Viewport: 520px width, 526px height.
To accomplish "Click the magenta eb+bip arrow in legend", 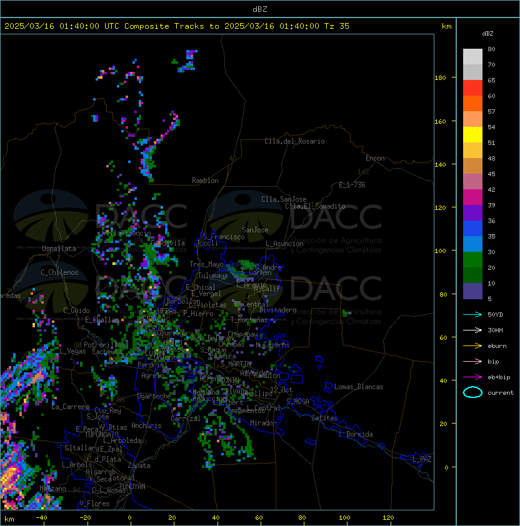I will (472, 377).
